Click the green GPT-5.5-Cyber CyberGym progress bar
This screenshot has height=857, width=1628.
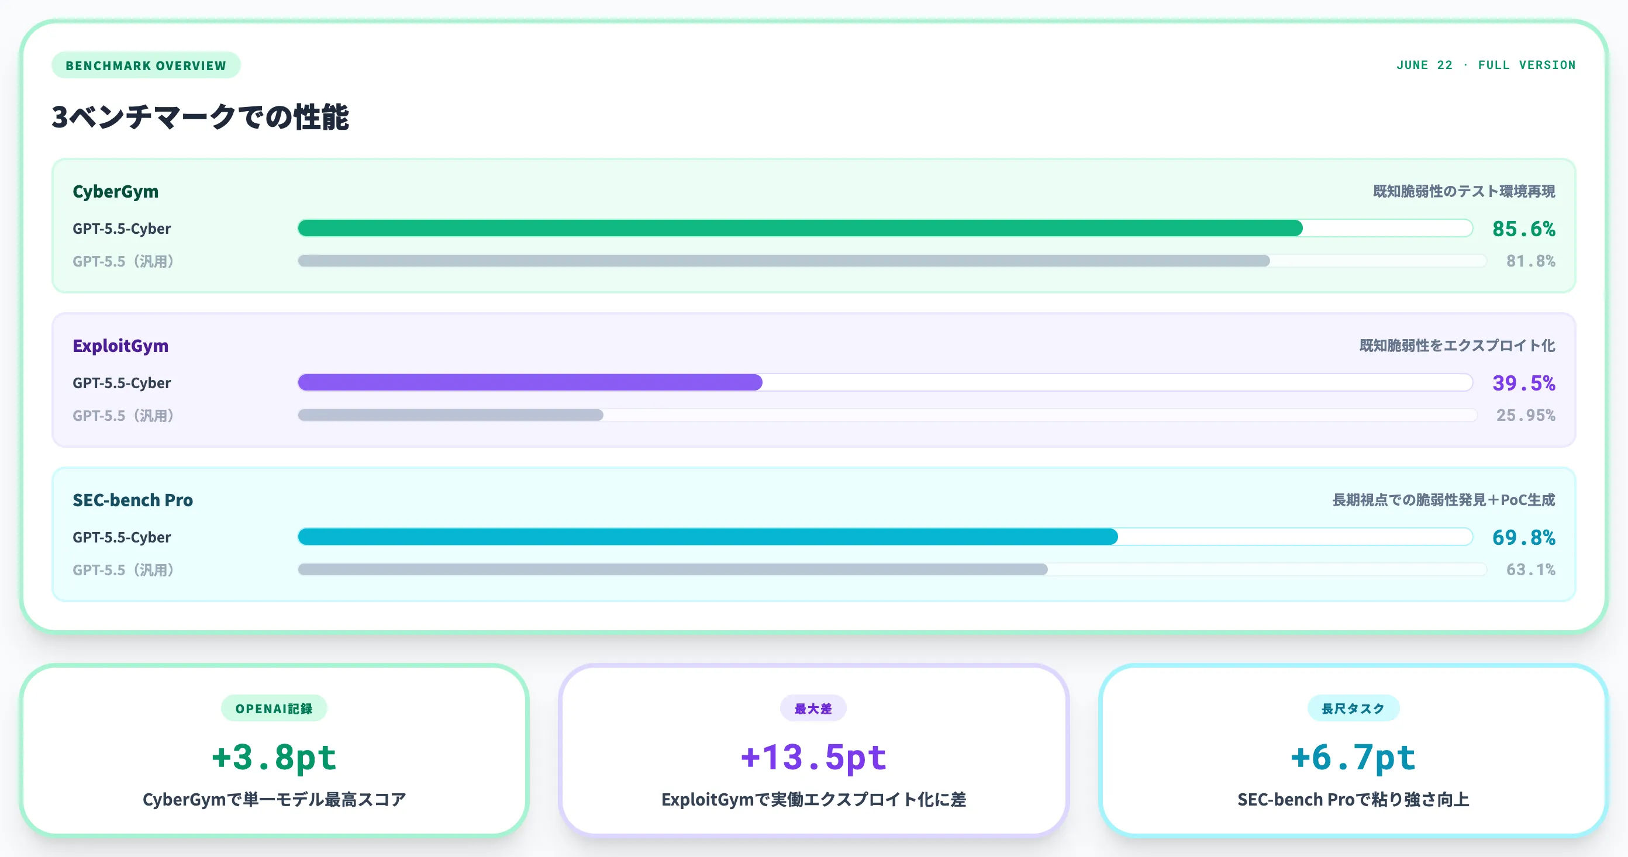pyautogui.click(x=885, y=228)
